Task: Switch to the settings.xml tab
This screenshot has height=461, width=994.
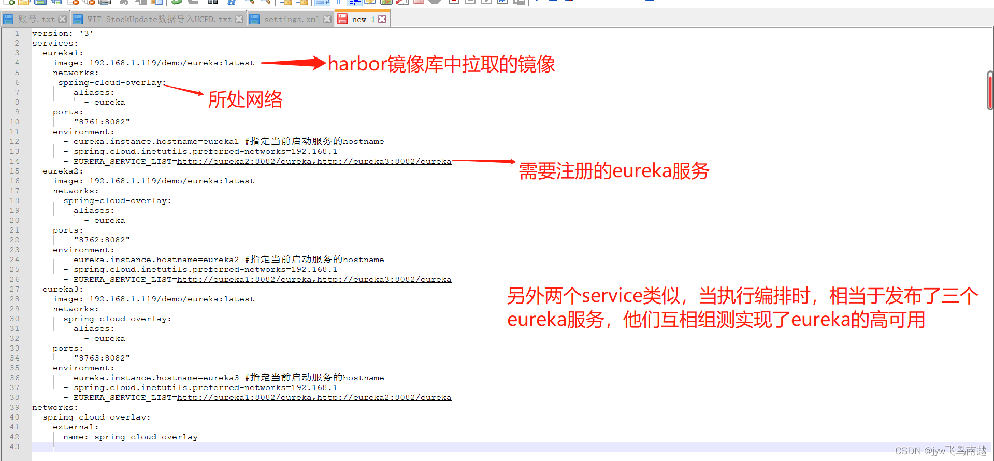Action: click(x=290, y=19)
